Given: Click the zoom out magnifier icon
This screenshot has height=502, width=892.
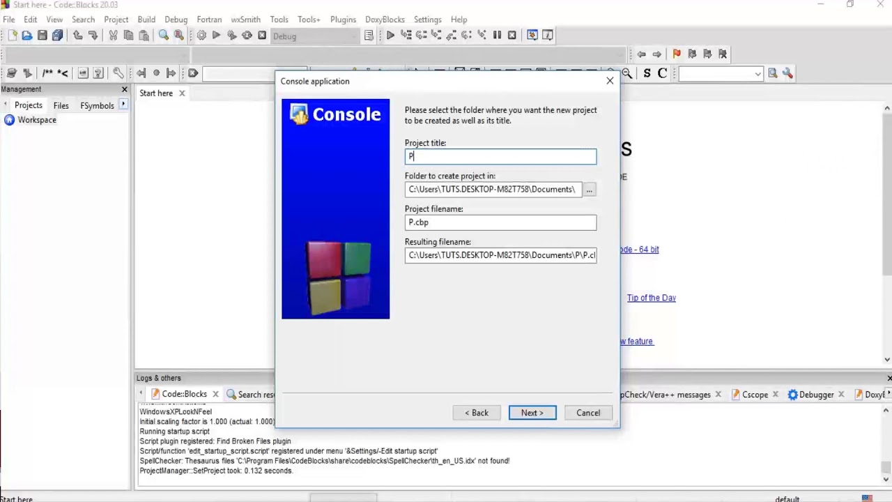Looking at the screenshot, I should [626, 73].
